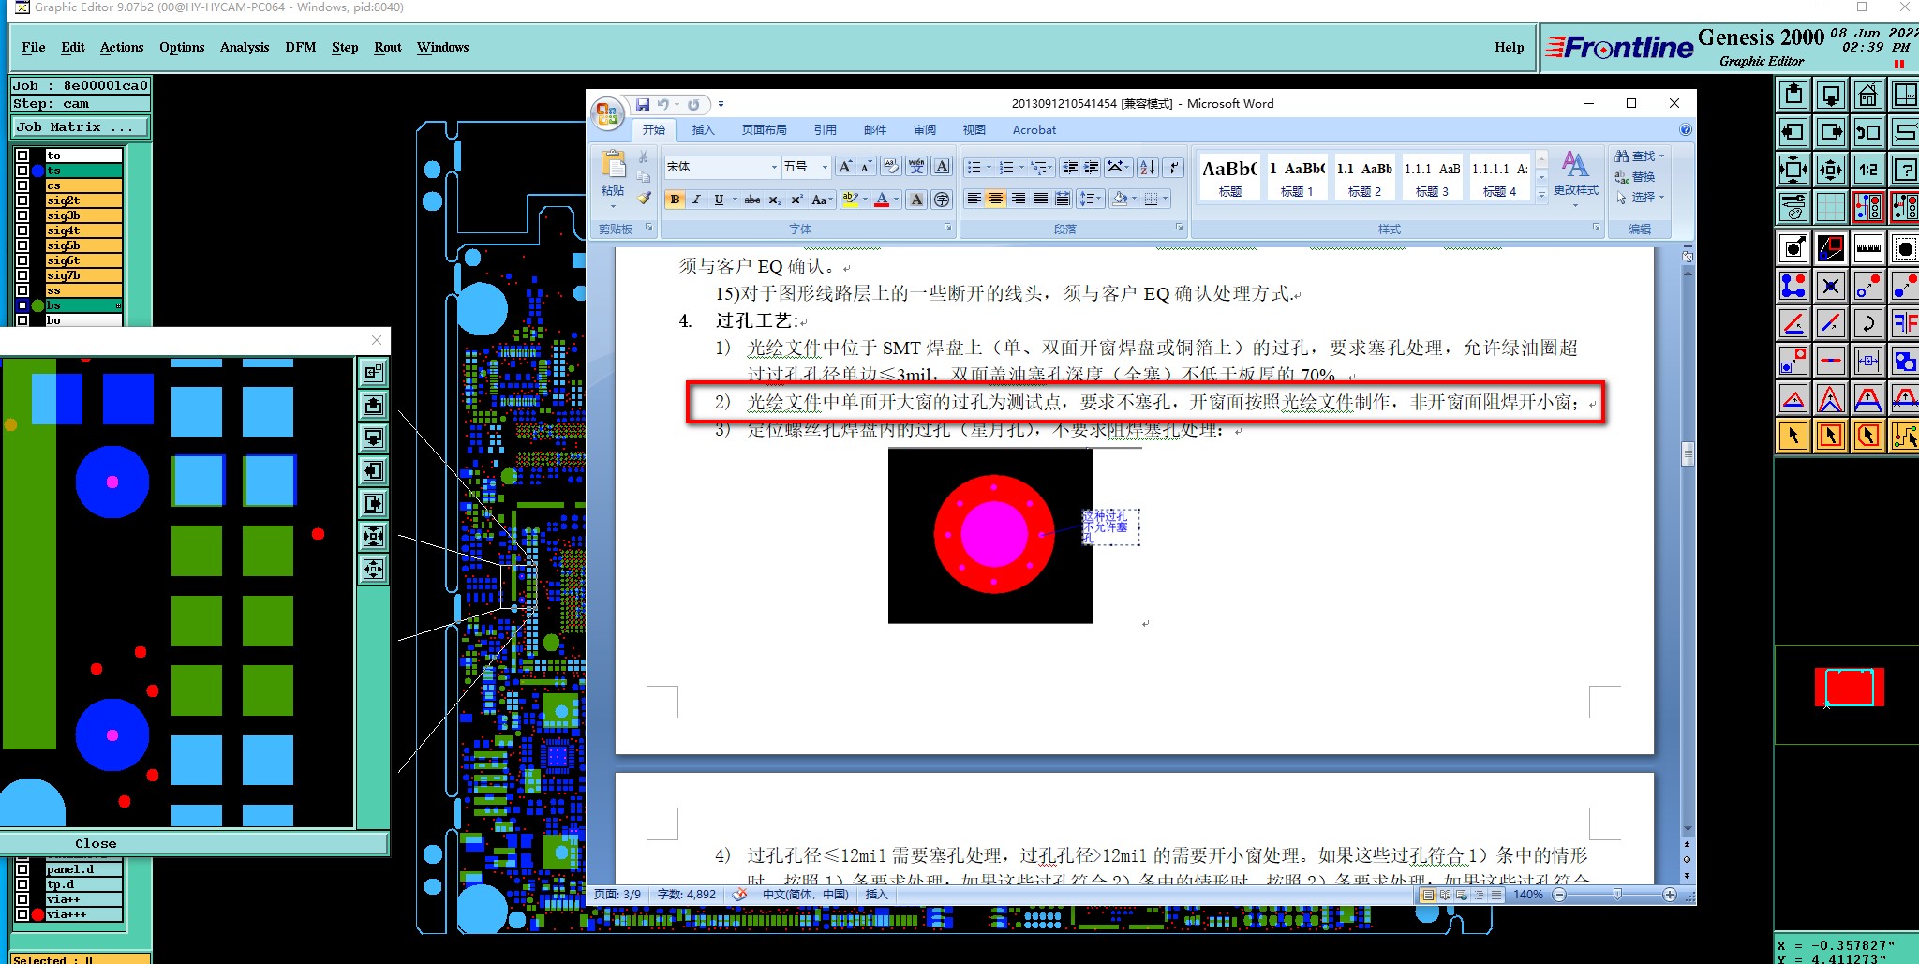
Task: Click the pan up icon in Genesis toolbar
Action: tap(1793, 95)
